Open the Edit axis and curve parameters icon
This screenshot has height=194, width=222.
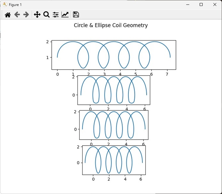tap(65, 15)
